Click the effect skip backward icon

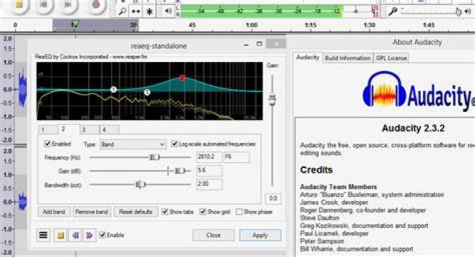pyautogui.click(x=76, y=235)
